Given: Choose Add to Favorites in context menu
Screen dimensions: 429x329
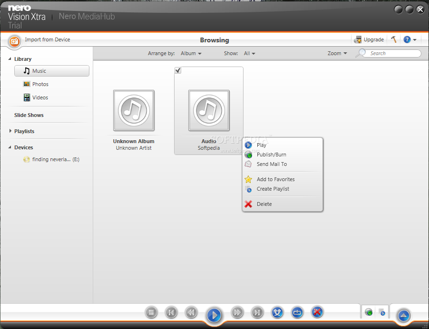Looking at the screenshot, I should tap(283, 179).
